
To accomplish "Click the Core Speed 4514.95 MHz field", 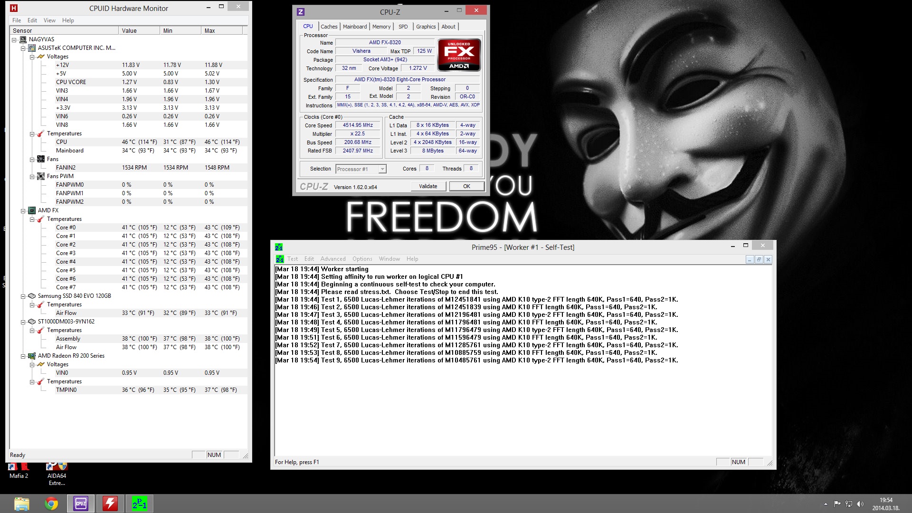I will point(358,125).
